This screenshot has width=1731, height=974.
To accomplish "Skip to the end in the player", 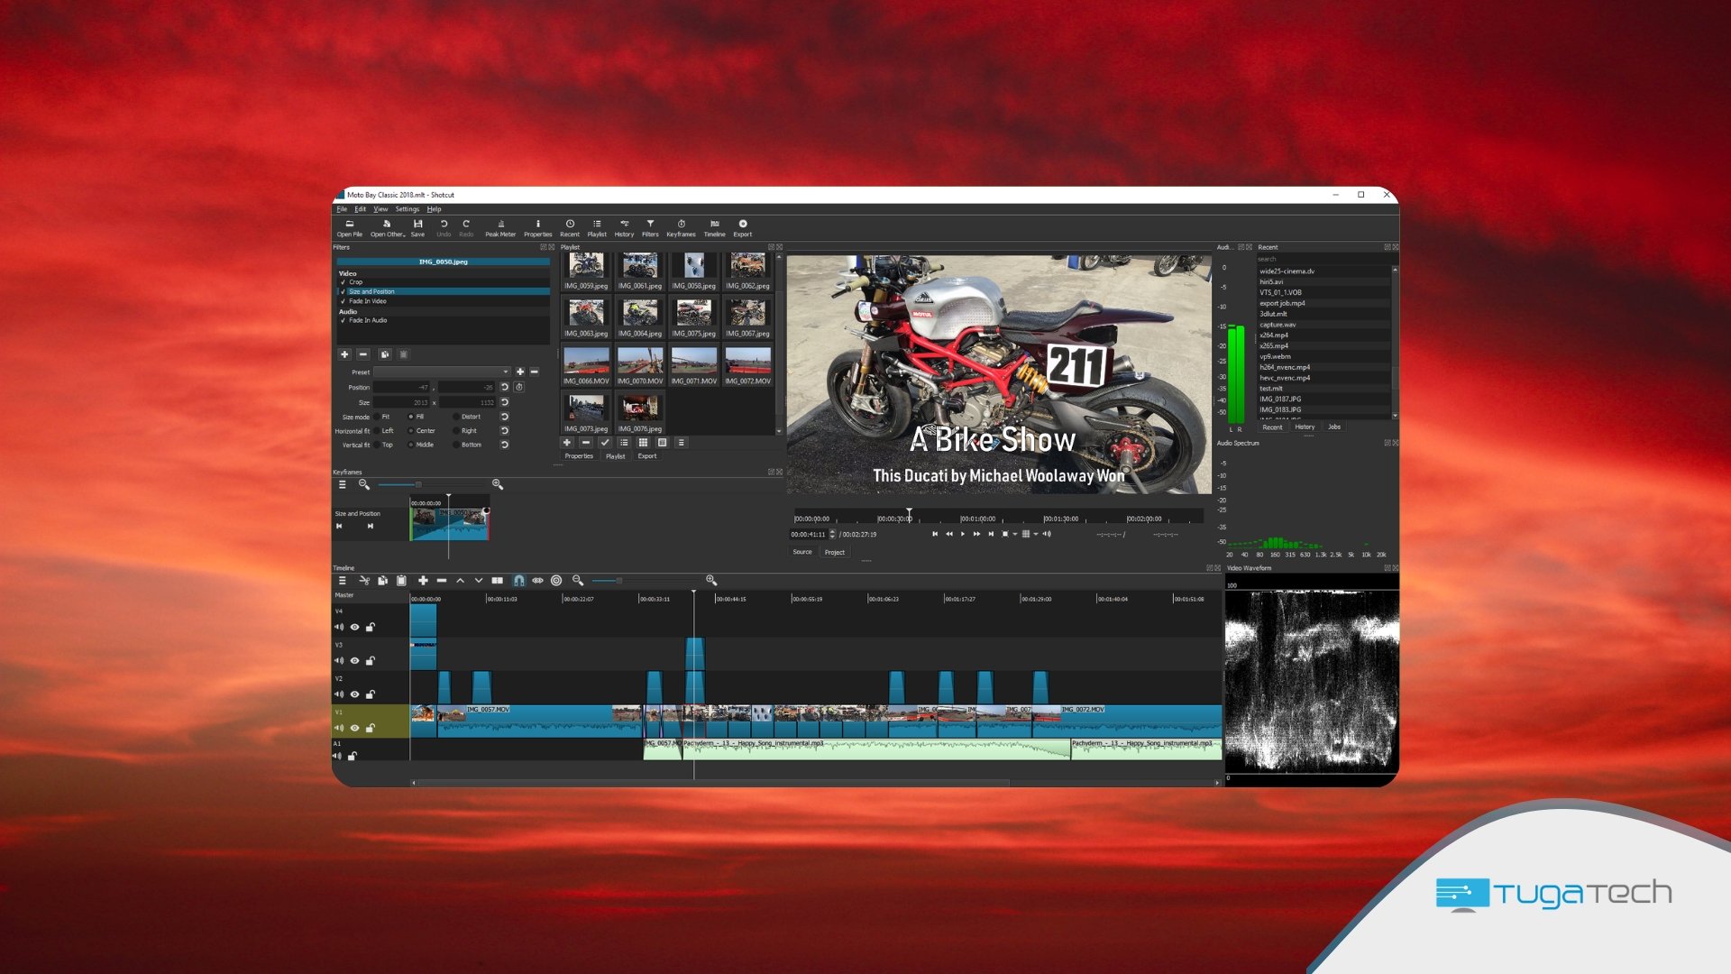I will tap(991, 534).
